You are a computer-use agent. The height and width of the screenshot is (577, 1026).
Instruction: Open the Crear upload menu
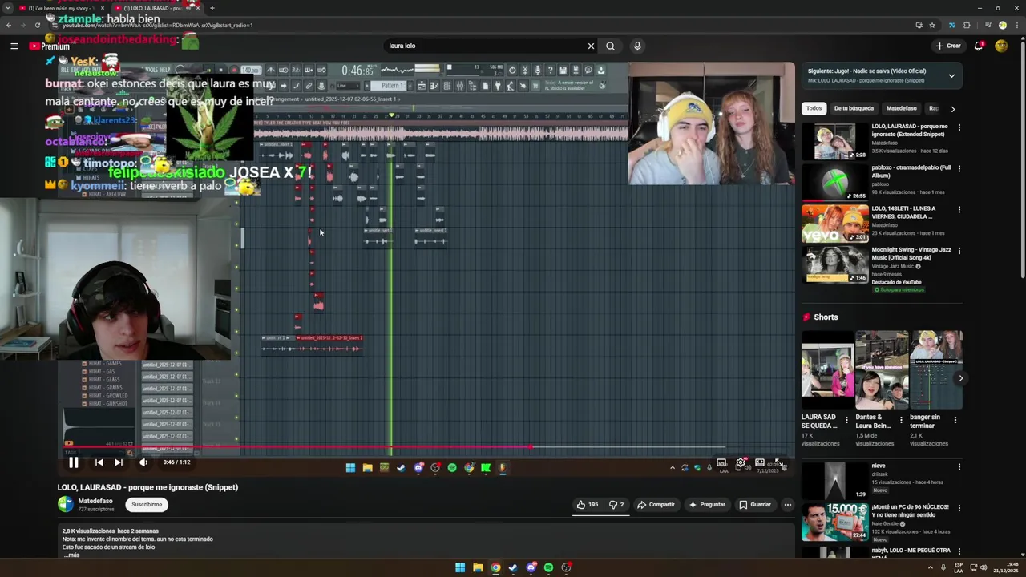[x=948, y=46]
